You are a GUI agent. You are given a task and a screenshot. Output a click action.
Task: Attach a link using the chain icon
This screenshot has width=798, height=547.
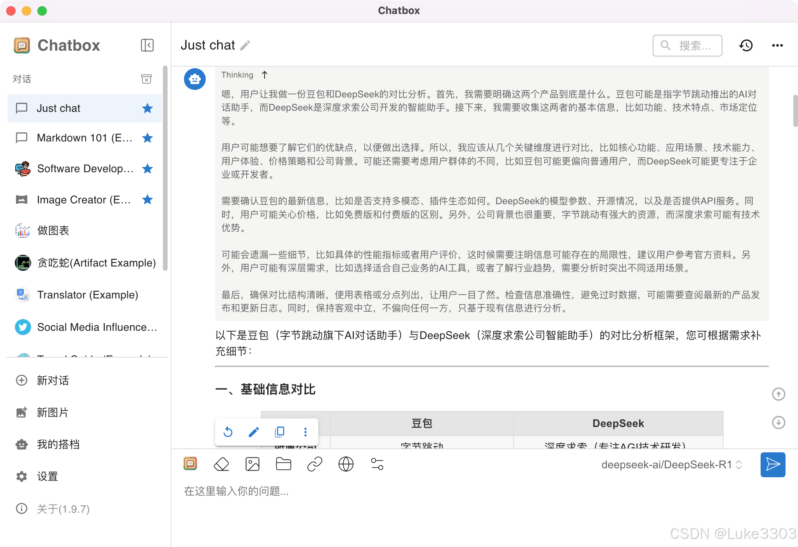pos(315,464)
